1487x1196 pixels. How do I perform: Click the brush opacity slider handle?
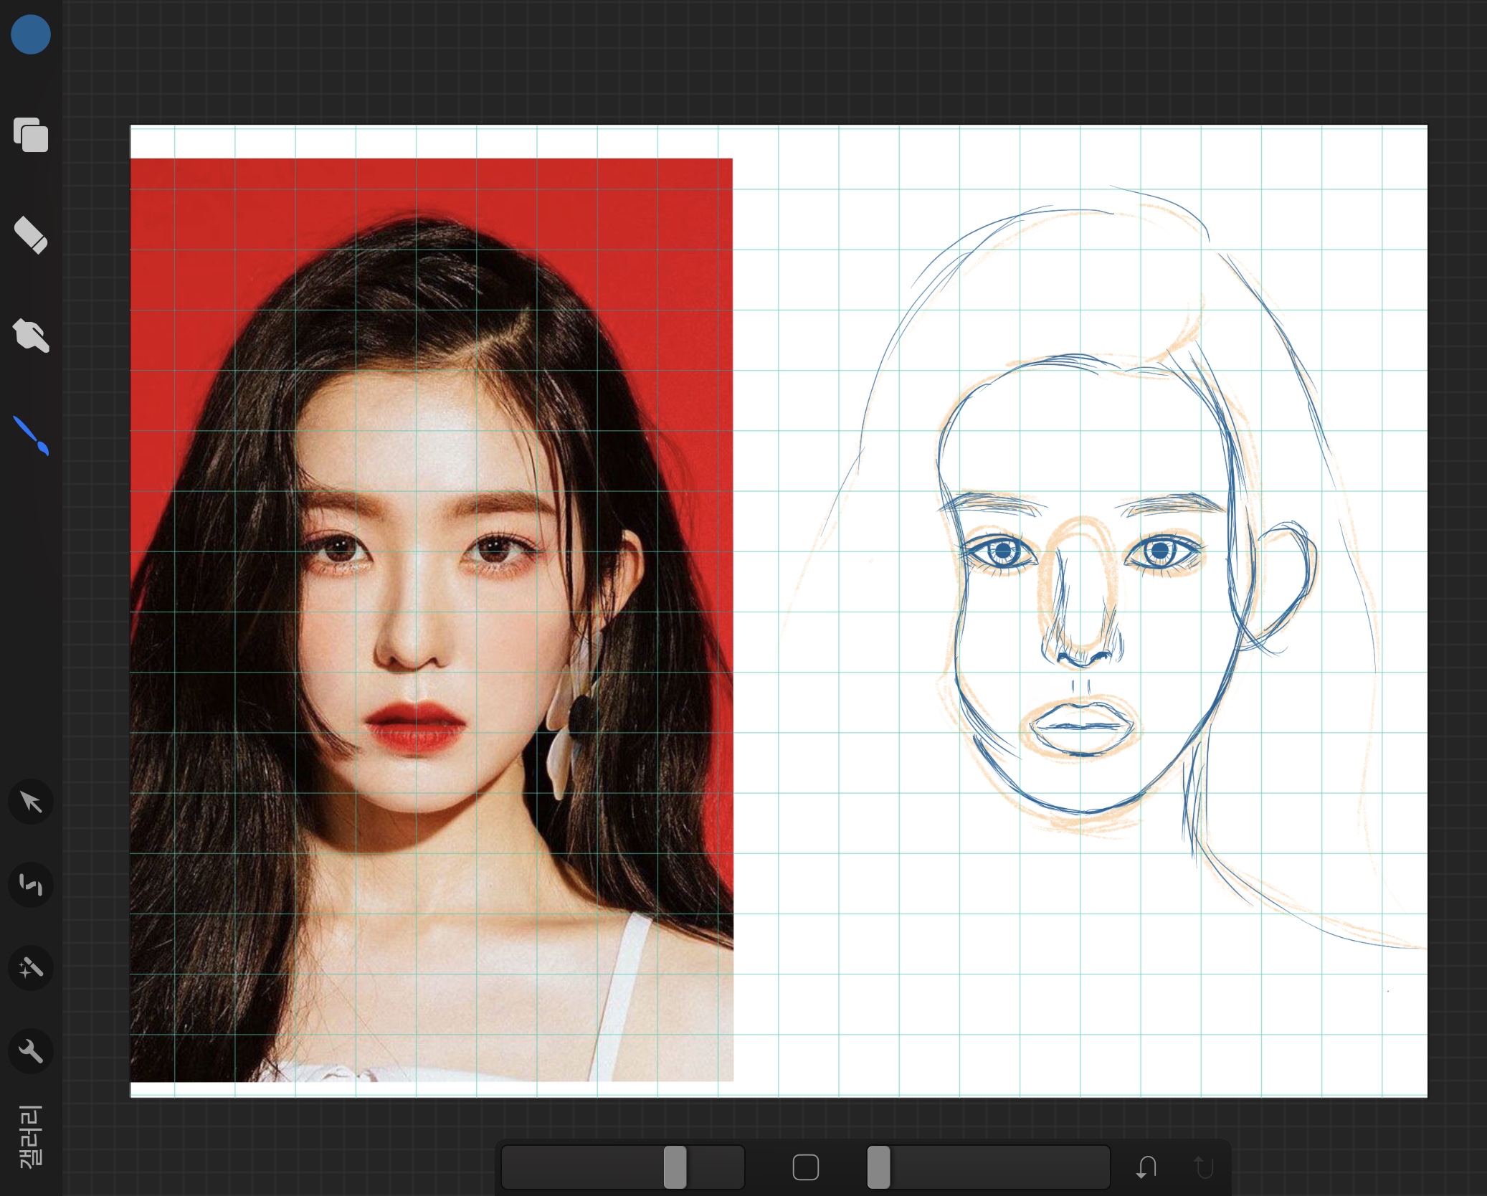click(879, 1167)
